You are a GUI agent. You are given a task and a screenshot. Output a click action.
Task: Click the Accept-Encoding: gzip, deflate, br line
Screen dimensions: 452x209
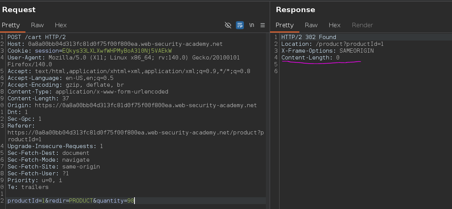tap(66, 85)
